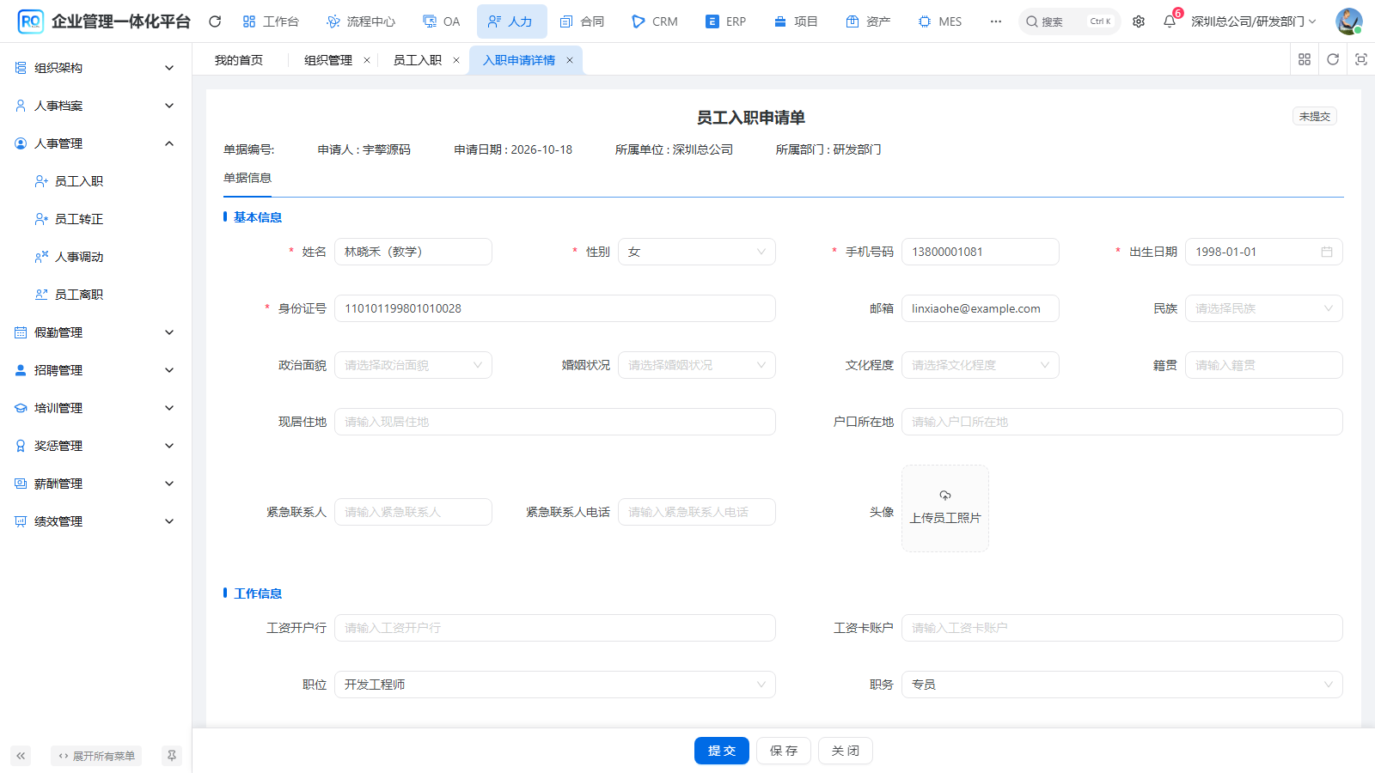Open the 文化程度 dropdown
The image size is (1375, 773).
(981, 365)
